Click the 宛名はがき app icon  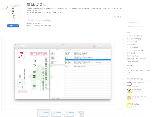(x=13, y=12)
